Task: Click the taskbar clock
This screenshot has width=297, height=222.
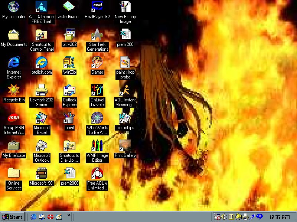Action: (280, 217)
